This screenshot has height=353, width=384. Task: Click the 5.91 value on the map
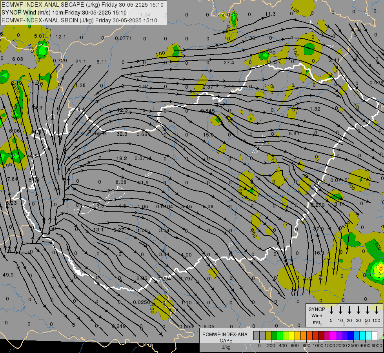click(x=294, y=133)
